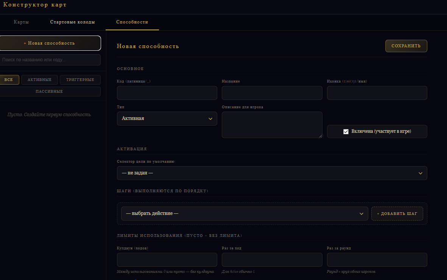This screenshot has height=280, width=447.
Task: Click the '+ Добавить шаг' button
Action: tap(397, 213)
